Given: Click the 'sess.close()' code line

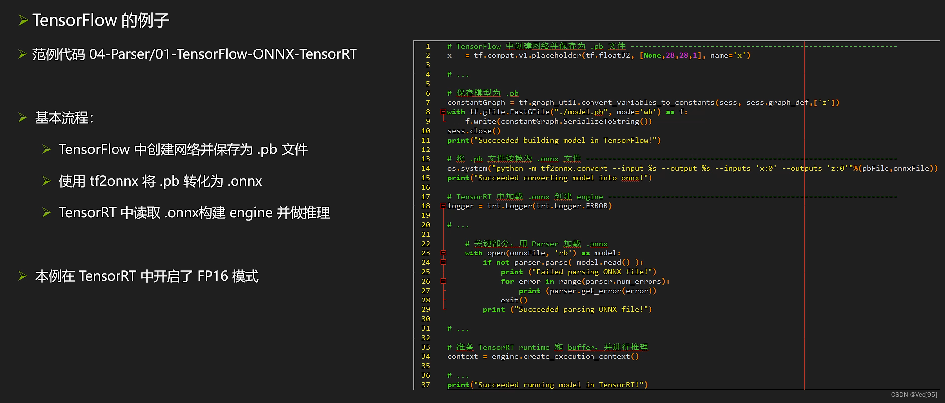Looking at the screenshot, I should [x=473, y=131].
